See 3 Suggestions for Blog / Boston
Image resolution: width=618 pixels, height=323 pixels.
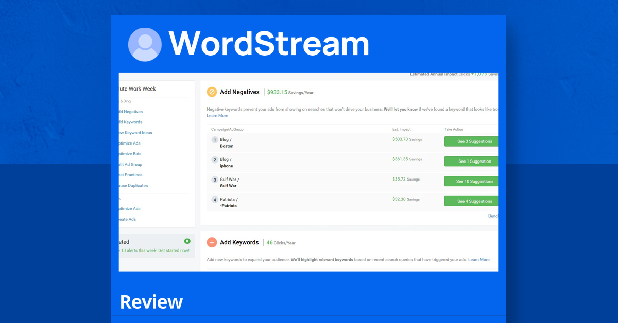click(x=471, y=141)
